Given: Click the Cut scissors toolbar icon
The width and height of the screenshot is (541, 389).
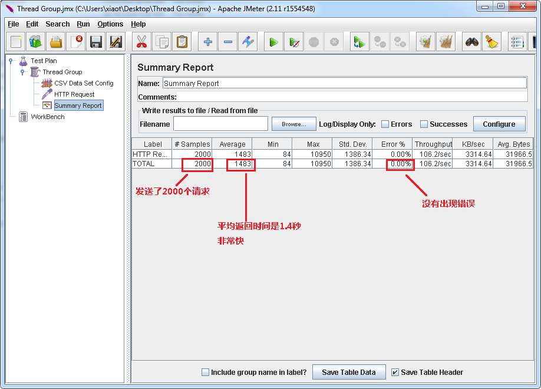Looking at the screenshot, I should pos(141,42).
